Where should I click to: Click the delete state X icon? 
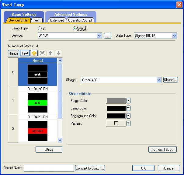click(x=43, y=53)
